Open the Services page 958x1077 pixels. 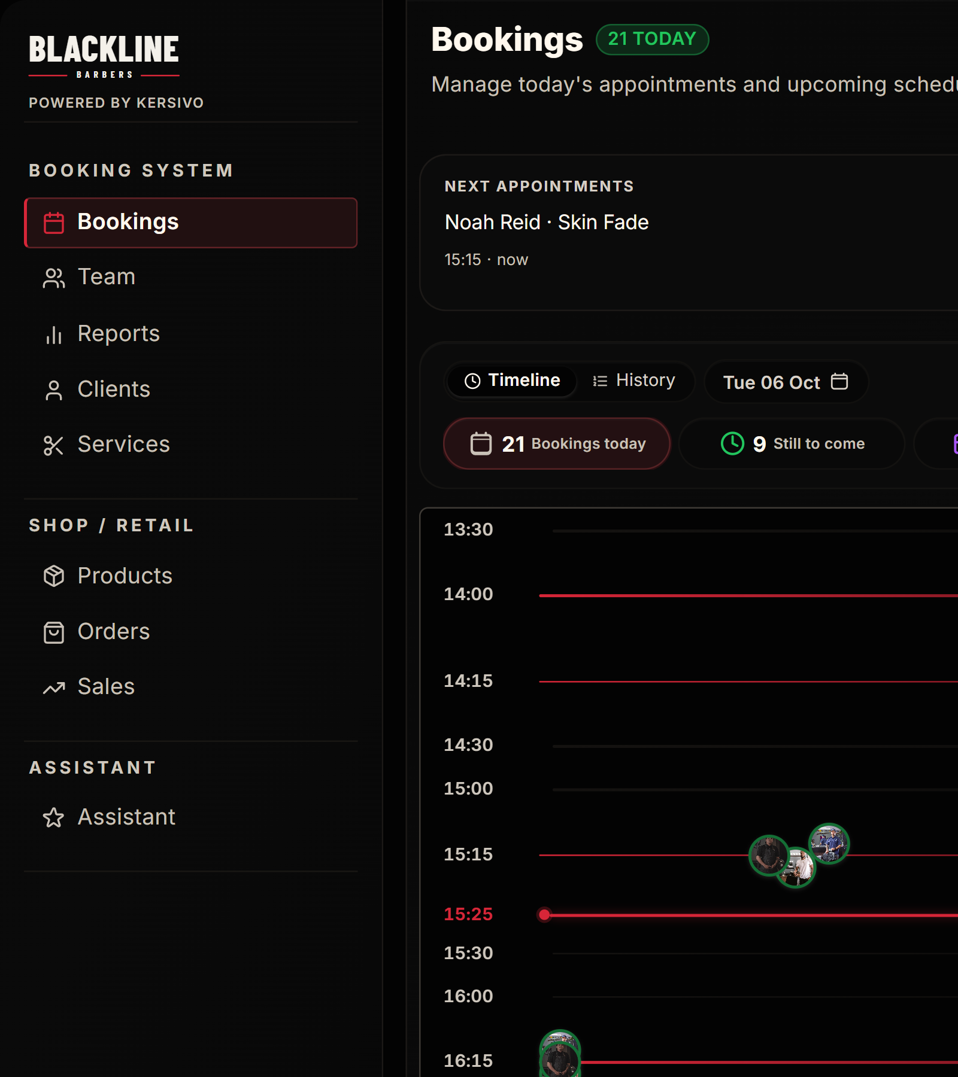[x=190, y=445]
